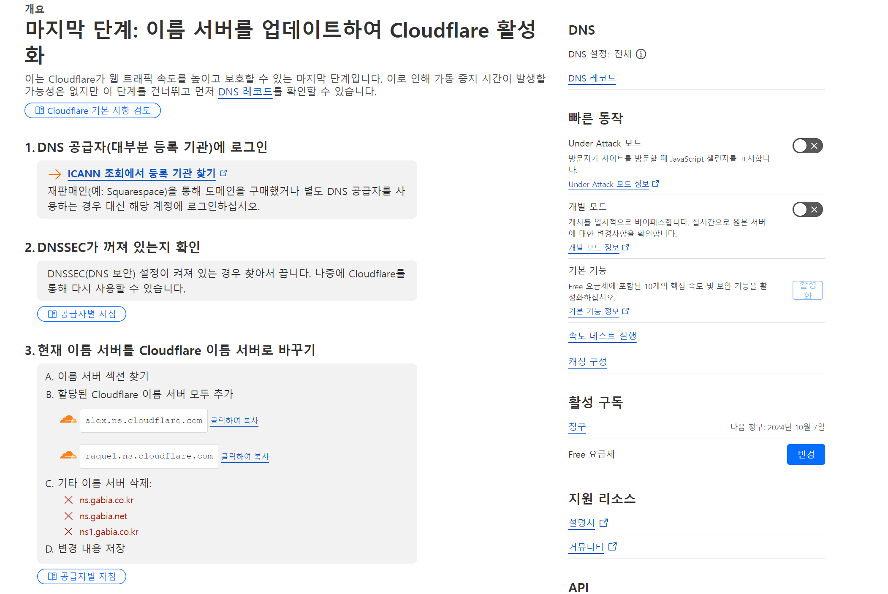Viewport: 888px width, 594px height.
Task: Click the Cloudflare cloud icon beside raquel nameserver
Action: pyautogui.click(x=68, y=455)
